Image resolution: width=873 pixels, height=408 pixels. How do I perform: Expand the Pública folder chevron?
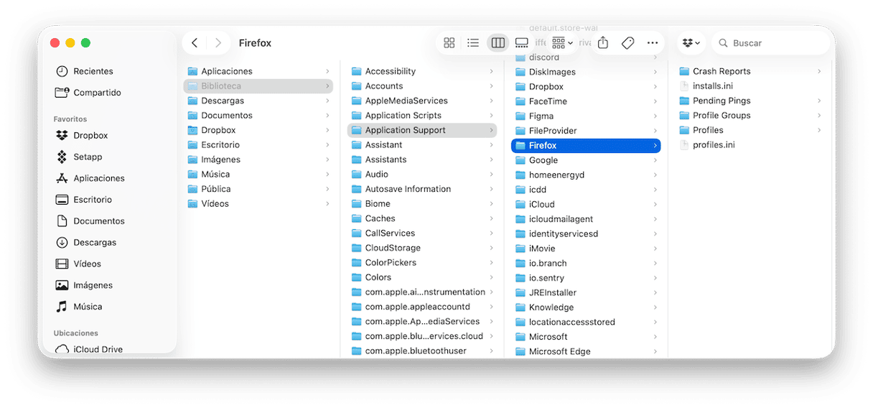[327, 189]
